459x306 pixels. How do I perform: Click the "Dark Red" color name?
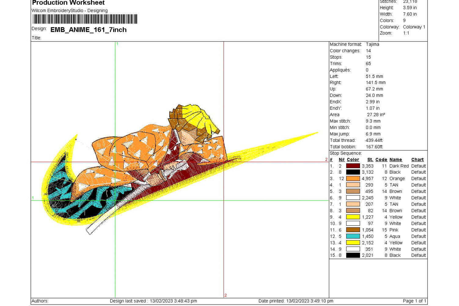(399, 166)
